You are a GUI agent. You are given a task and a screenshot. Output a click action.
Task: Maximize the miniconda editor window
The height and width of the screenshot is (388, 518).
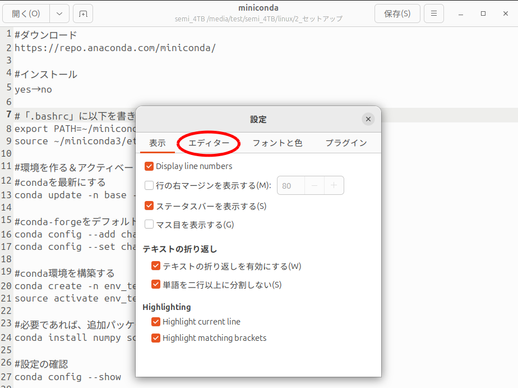click(483, 13)
